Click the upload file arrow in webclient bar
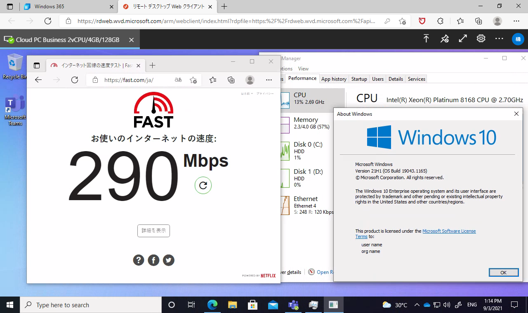 click(426, 39)
